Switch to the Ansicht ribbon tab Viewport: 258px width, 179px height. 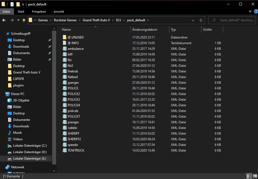click(59, 12)
